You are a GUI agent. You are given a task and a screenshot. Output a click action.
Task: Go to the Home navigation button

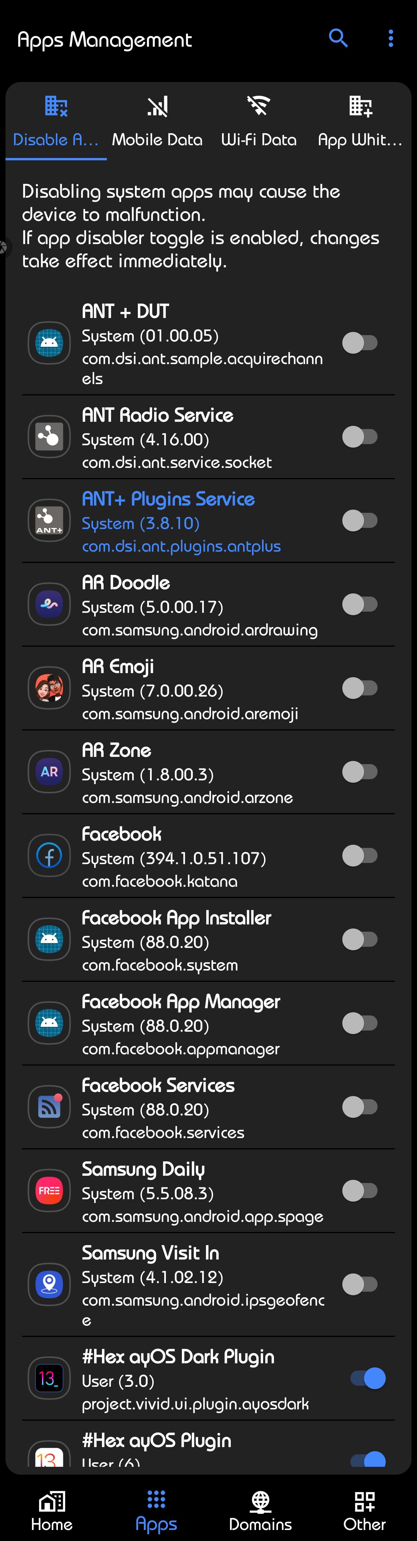click(52, 1511)
